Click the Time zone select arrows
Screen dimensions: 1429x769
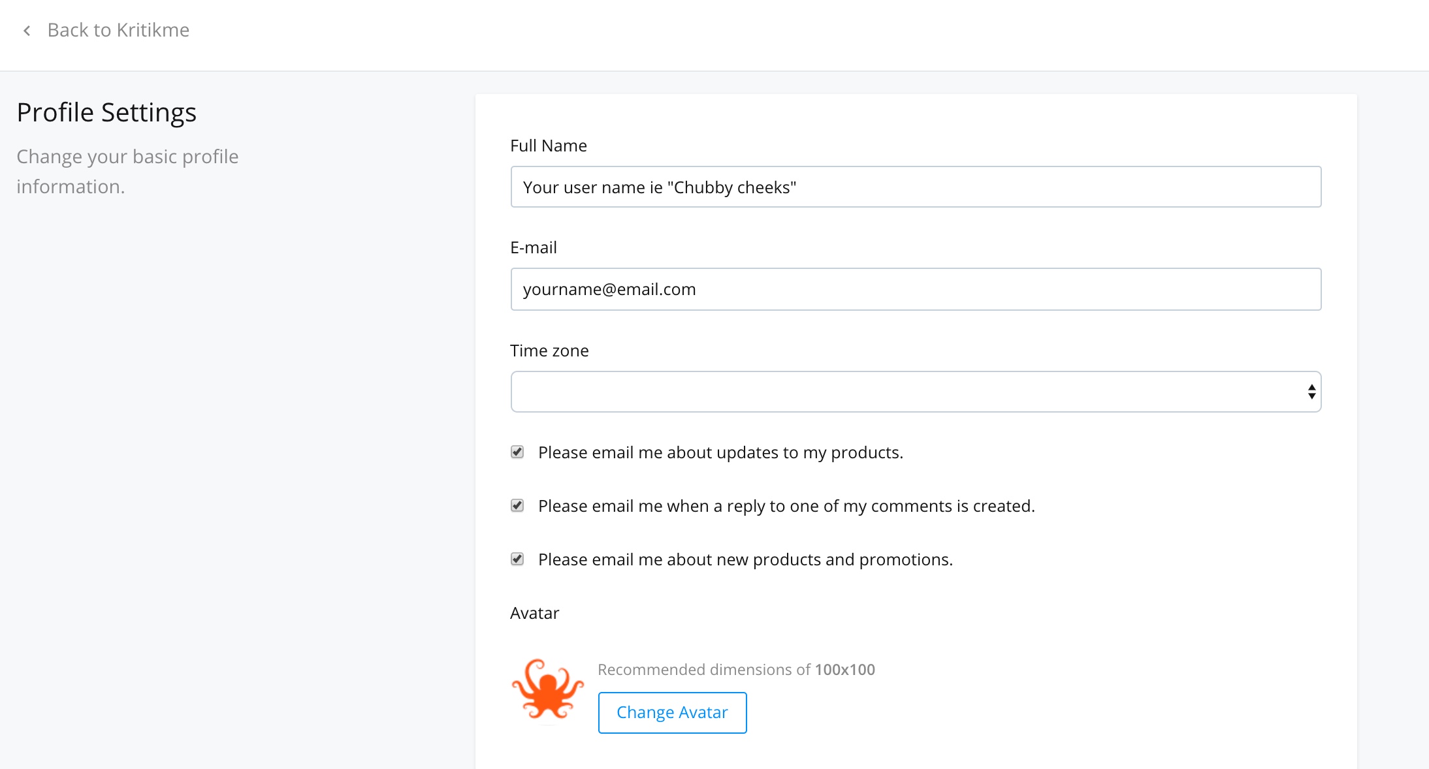coord(1311,392)
